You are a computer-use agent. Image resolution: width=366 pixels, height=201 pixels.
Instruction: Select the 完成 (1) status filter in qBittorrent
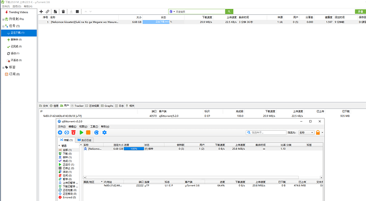click(67, 161)
